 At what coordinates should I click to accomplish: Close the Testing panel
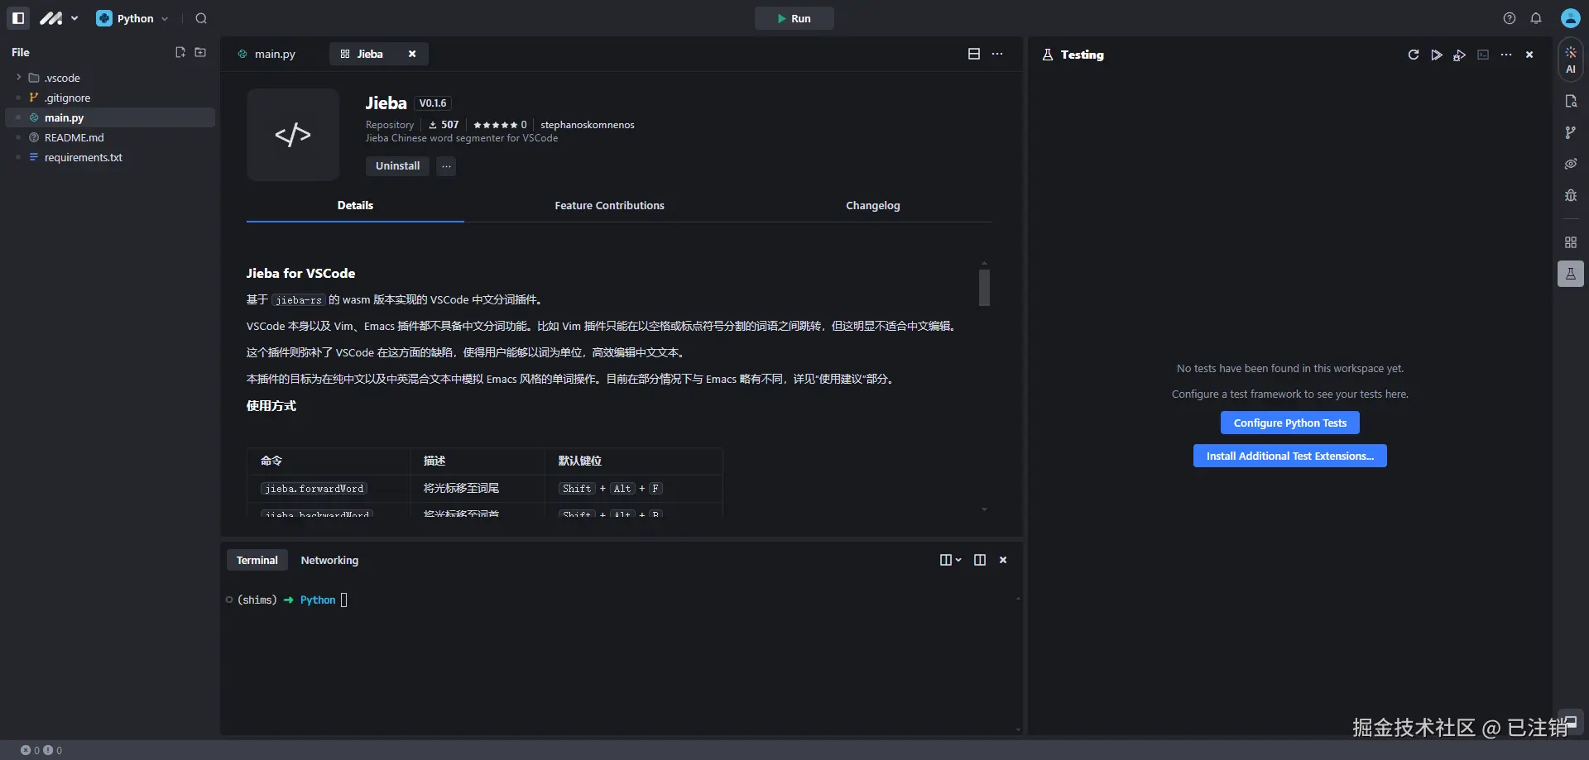point(1529,55)
